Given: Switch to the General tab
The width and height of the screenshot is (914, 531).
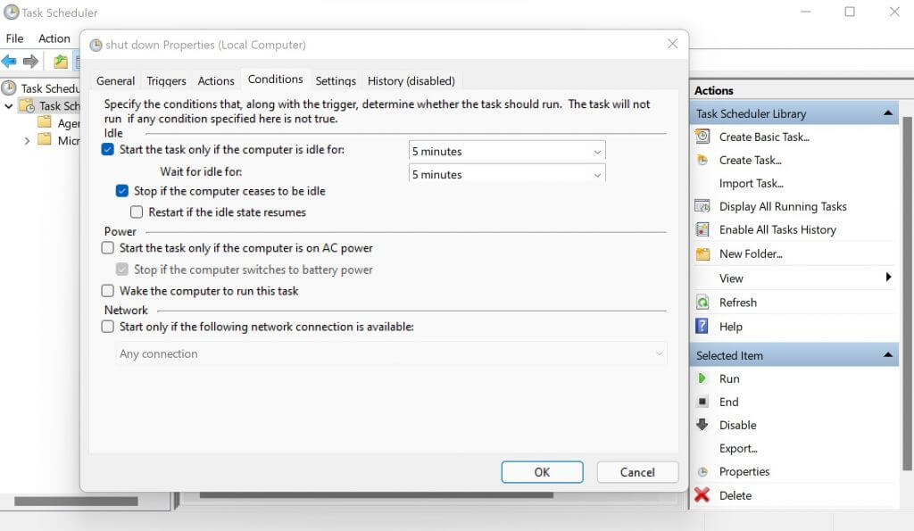Looking at the screenshot, I should click(x=115, y=80).
